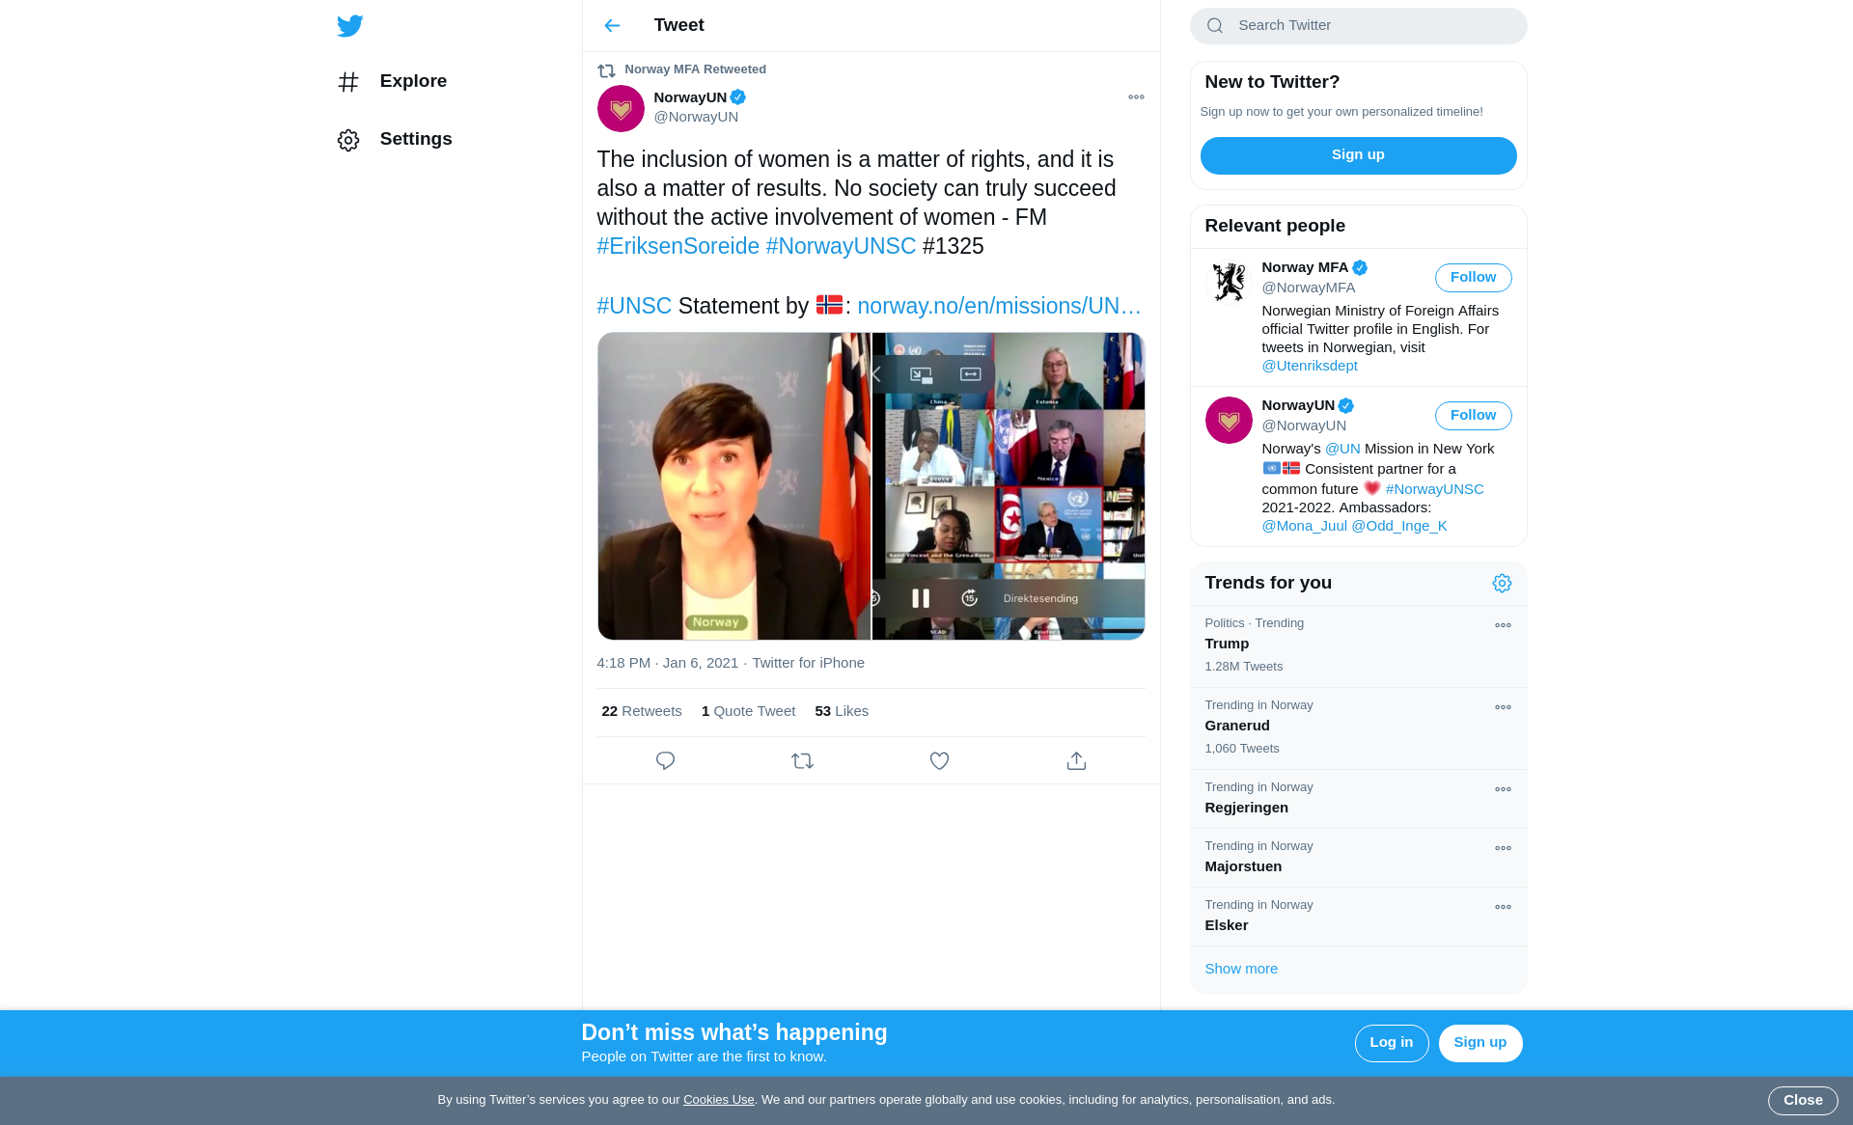Open the Elsker trending topic

pos(1358,917)
